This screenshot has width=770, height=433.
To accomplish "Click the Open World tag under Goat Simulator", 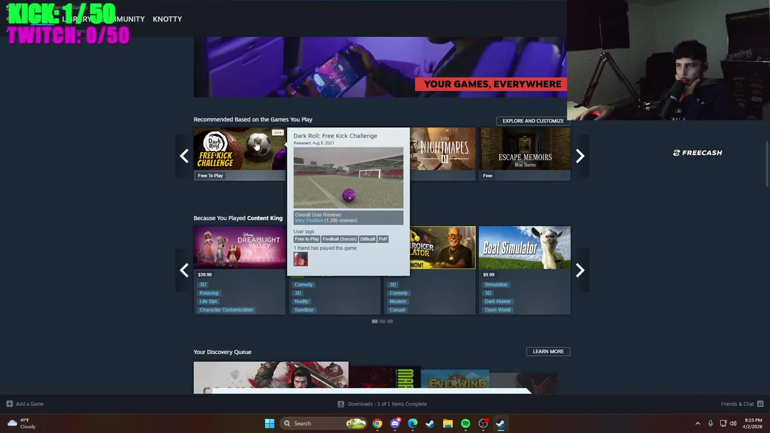I will click(497, 310).
